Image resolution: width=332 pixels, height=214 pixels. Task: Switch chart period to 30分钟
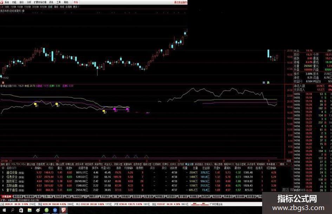(x=35, y=7)
